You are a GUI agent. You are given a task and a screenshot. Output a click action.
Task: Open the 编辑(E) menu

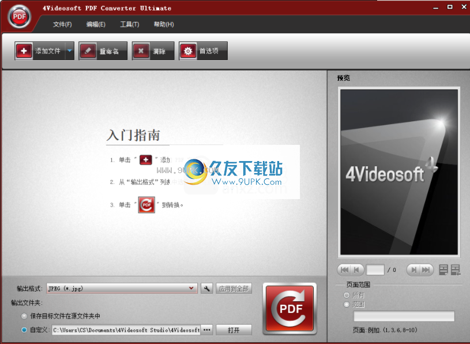pyautogui.click(x=96, y=24)
